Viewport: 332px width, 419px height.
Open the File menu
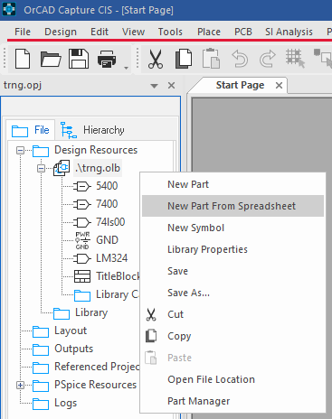point(23,32)
